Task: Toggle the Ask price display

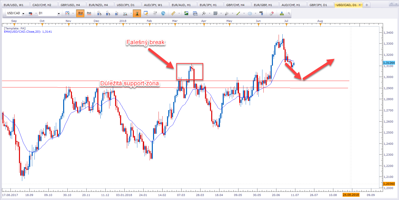Action: tap(89, 13)
